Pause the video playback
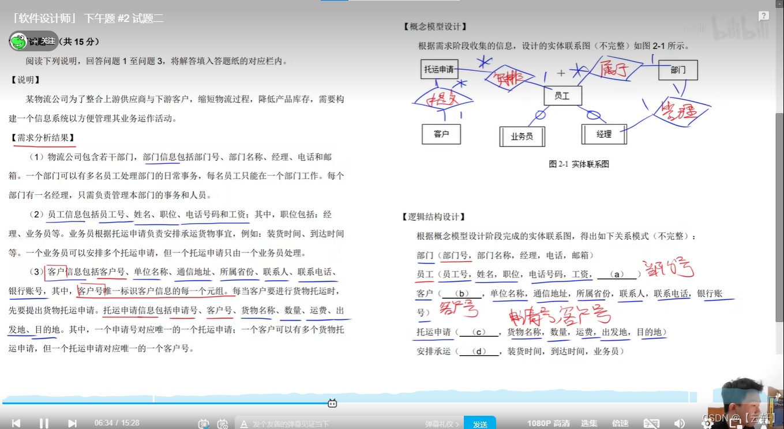 coord(44,423)
